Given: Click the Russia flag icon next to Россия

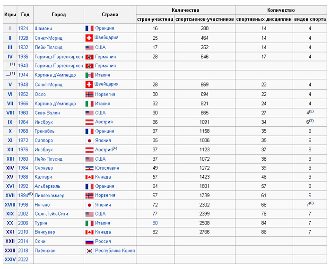Looking at the screenshot, I should click(x=89, y=242).
